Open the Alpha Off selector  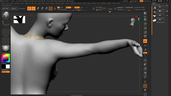point(6,32)
